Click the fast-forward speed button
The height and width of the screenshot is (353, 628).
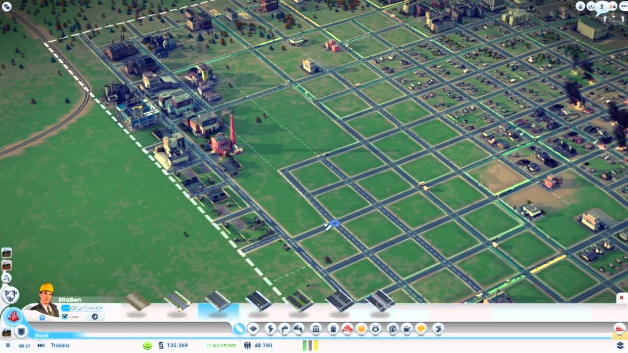pyautogui.click(x=41, y=345)
